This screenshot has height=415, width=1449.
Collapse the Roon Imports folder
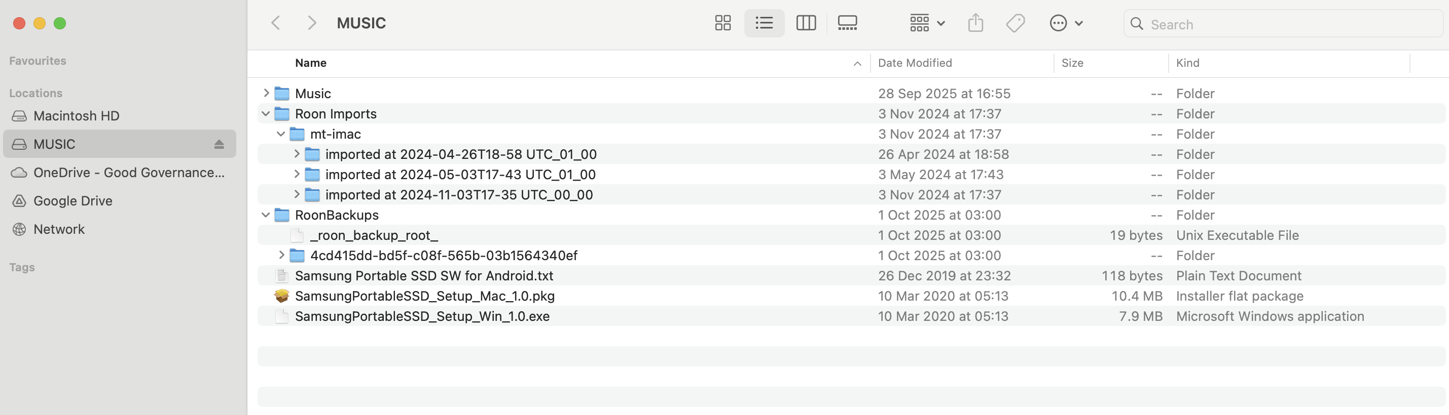click(x=266, y=114)
